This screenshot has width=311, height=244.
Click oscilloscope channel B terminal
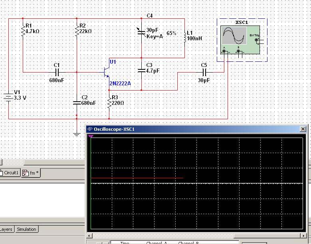[x=238, y=51]
